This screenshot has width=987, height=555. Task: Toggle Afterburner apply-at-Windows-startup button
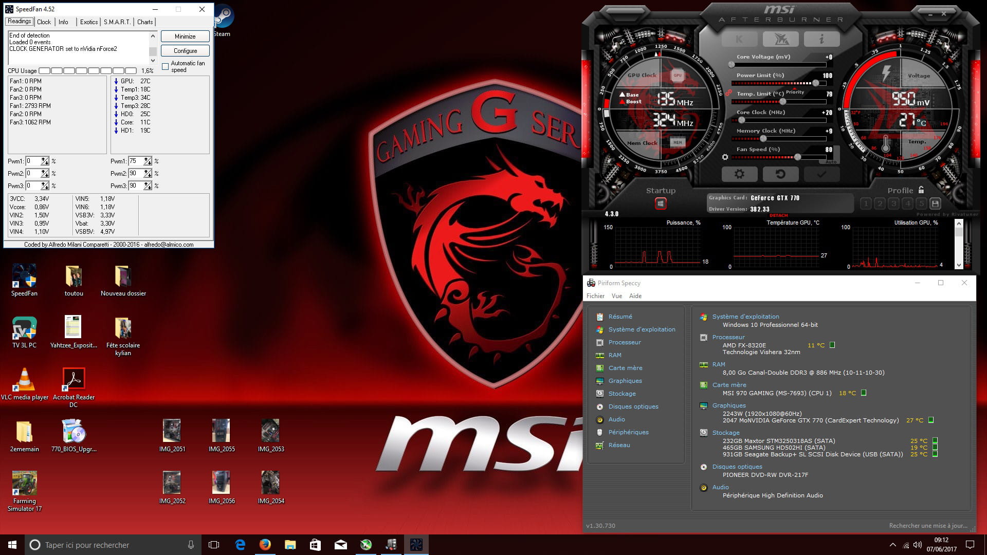click(661, 203)
